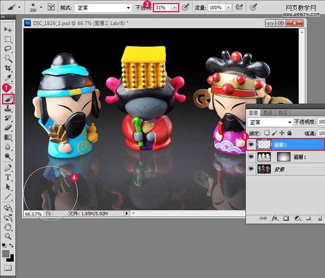
Task: Toggle tablet pressure controls size
Action: (x=253, y=8)
